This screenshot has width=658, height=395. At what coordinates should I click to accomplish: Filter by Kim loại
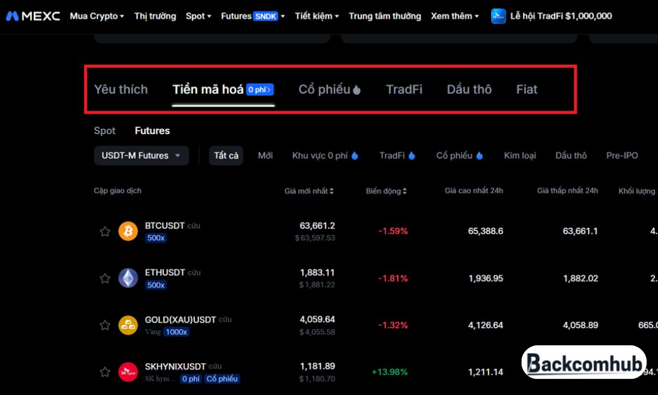pyautogui.click(x=520, y=156)
